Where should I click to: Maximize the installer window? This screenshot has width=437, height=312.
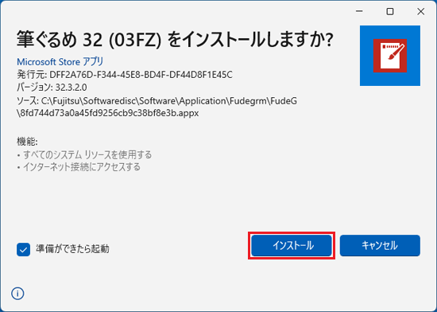coord(390,11)
